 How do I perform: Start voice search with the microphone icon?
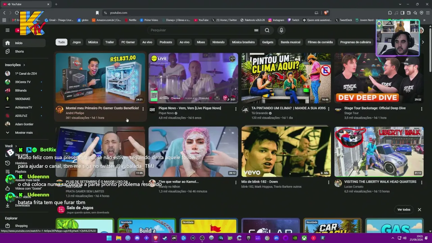coord(281,30)
